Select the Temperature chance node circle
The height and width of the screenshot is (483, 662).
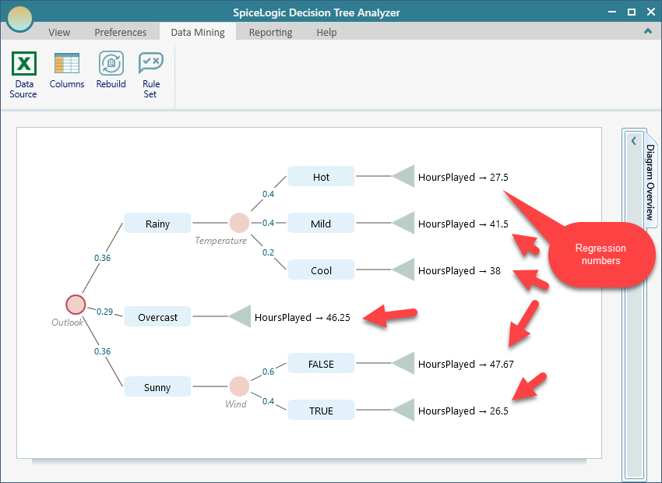(x=239, y=223)
